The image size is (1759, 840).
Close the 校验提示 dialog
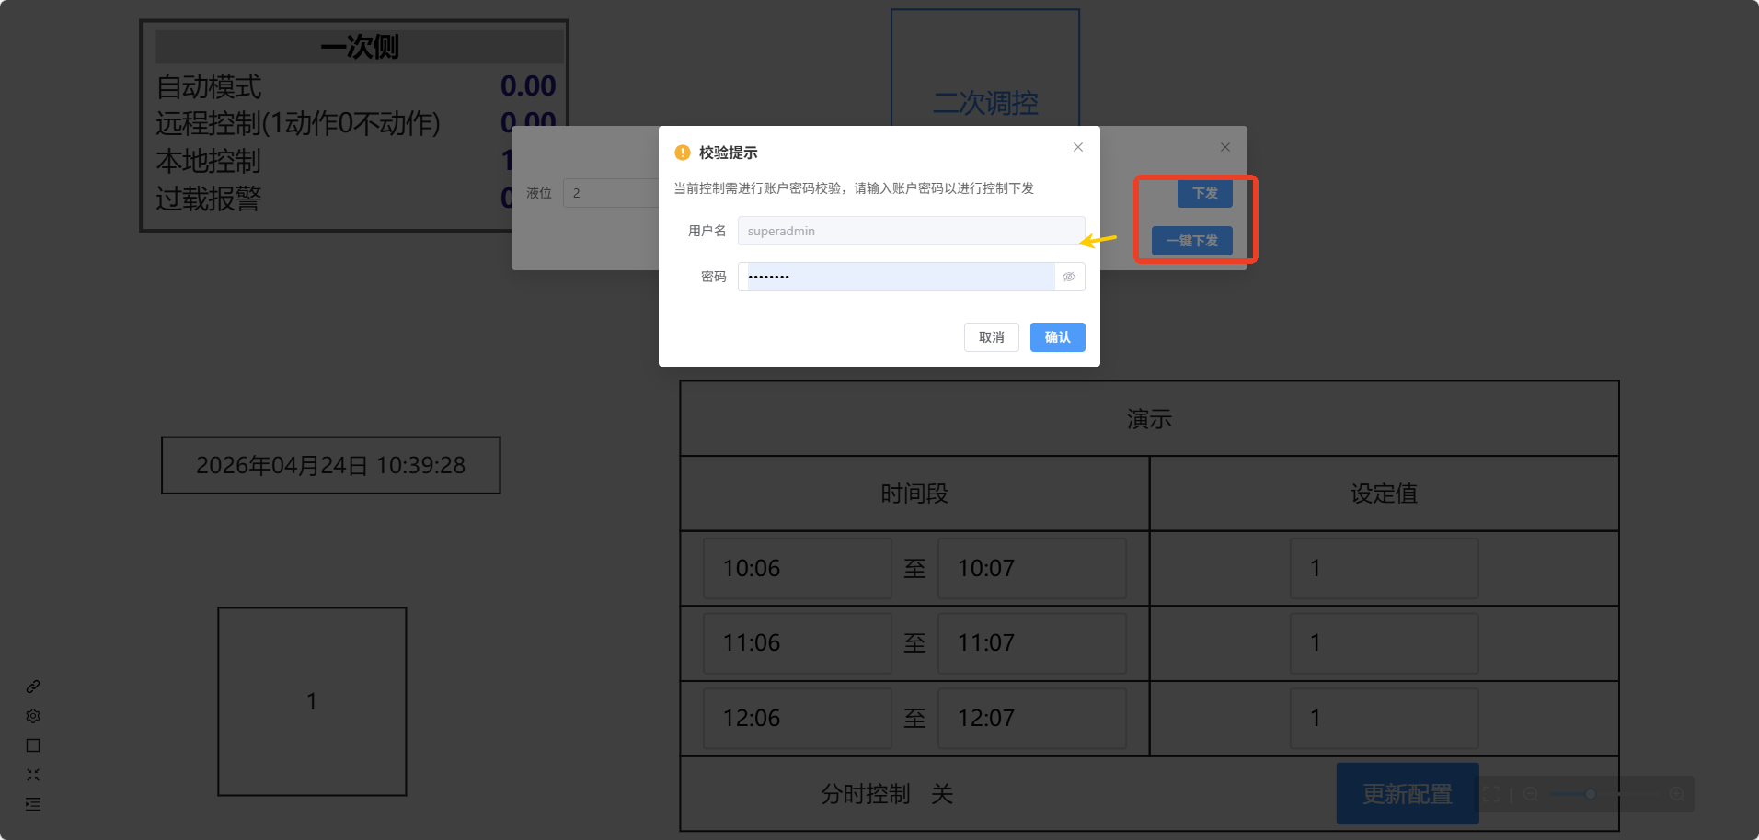tap(1078, 147)
